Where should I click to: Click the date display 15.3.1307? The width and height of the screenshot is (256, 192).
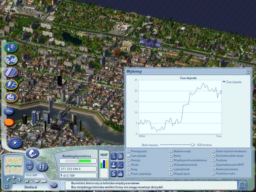point(34,175)
